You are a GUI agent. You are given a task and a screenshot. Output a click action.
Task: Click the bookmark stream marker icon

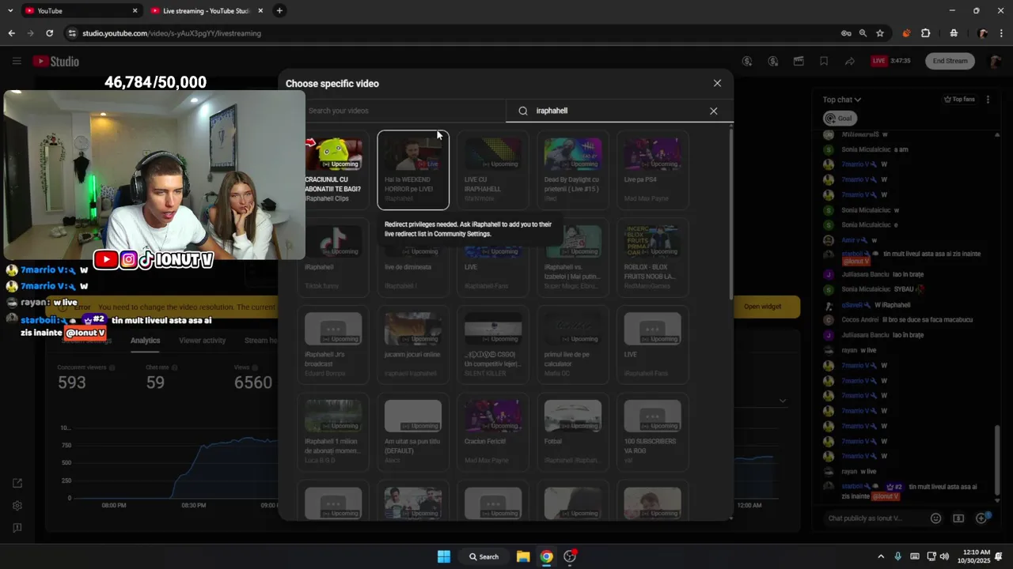[824, 61]
